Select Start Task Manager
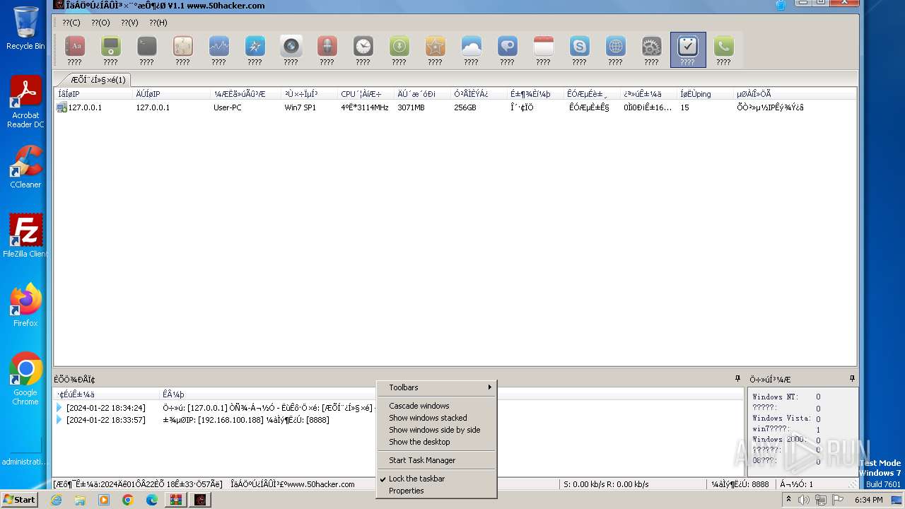Screen dimensions: 905x509 (422, 460)
